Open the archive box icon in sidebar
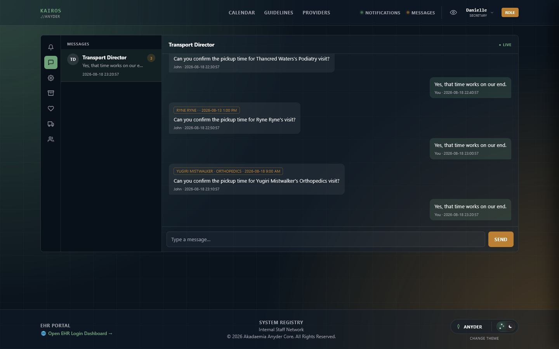 pos(51,93)
